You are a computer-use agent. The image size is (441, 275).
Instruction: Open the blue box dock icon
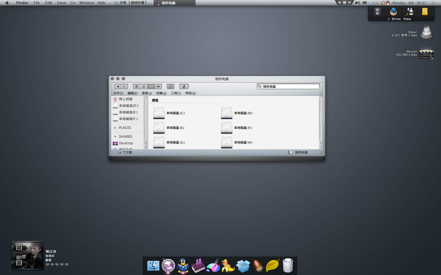[243, 266]
